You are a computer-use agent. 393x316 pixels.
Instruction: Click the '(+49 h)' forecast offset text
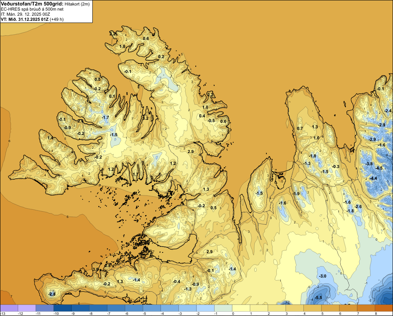click(57, 19)
